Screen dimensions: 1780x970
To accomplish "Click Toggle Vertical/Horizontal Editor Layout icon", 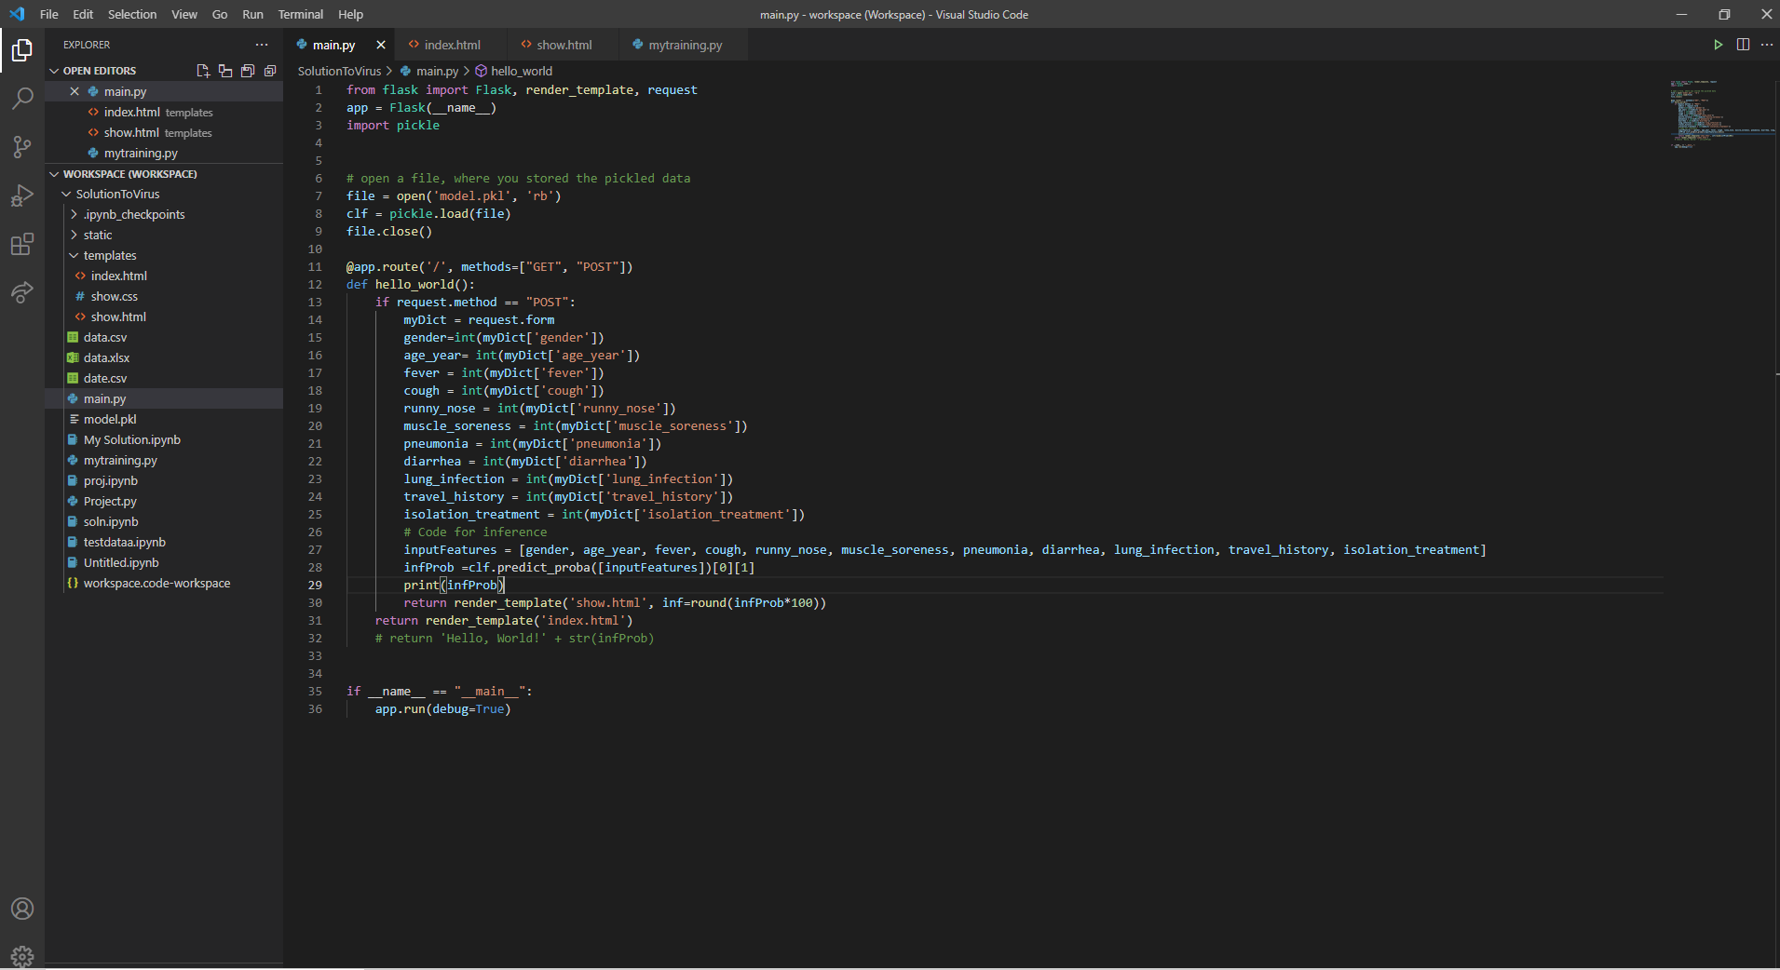I will 225,71.
